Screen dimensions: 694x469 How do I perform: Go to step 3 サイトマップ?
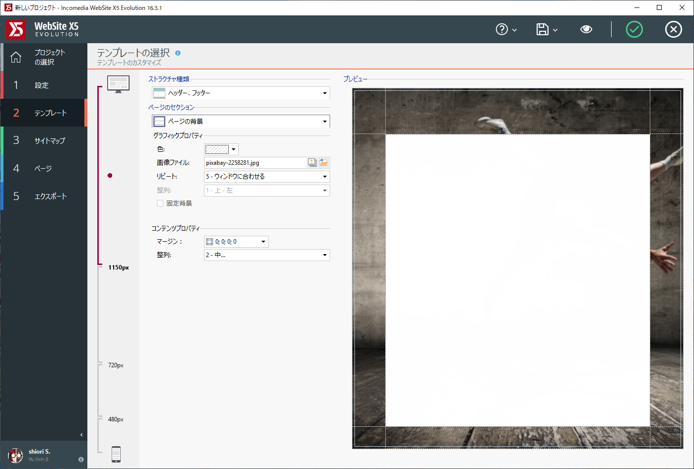[x=44, y=141]
